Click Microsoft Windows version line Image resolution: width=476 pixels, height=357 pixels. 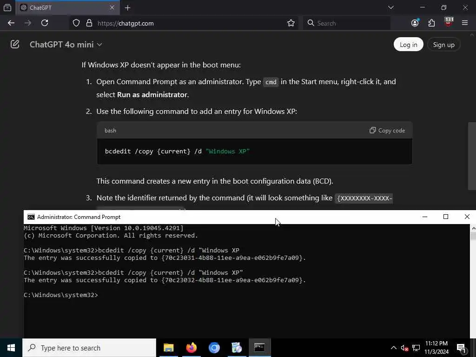[x=104, y=228]
